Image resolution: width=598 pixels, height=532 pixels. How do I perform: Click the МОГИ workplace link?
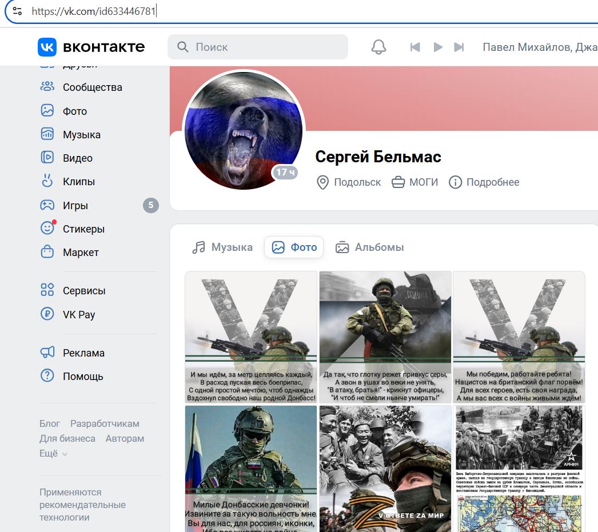[423, 182]
